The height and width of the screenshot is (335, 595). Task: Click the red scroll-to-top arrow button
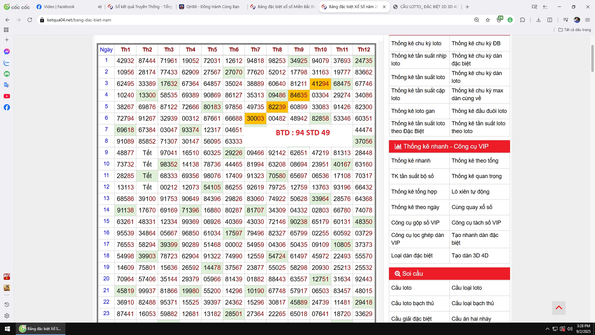coord(559,308)
